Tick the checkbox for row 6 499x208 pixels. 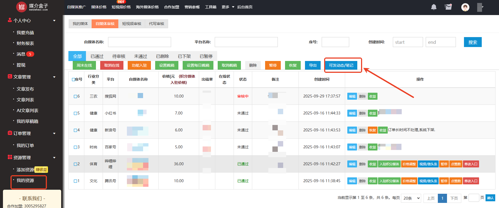(75, 96)
